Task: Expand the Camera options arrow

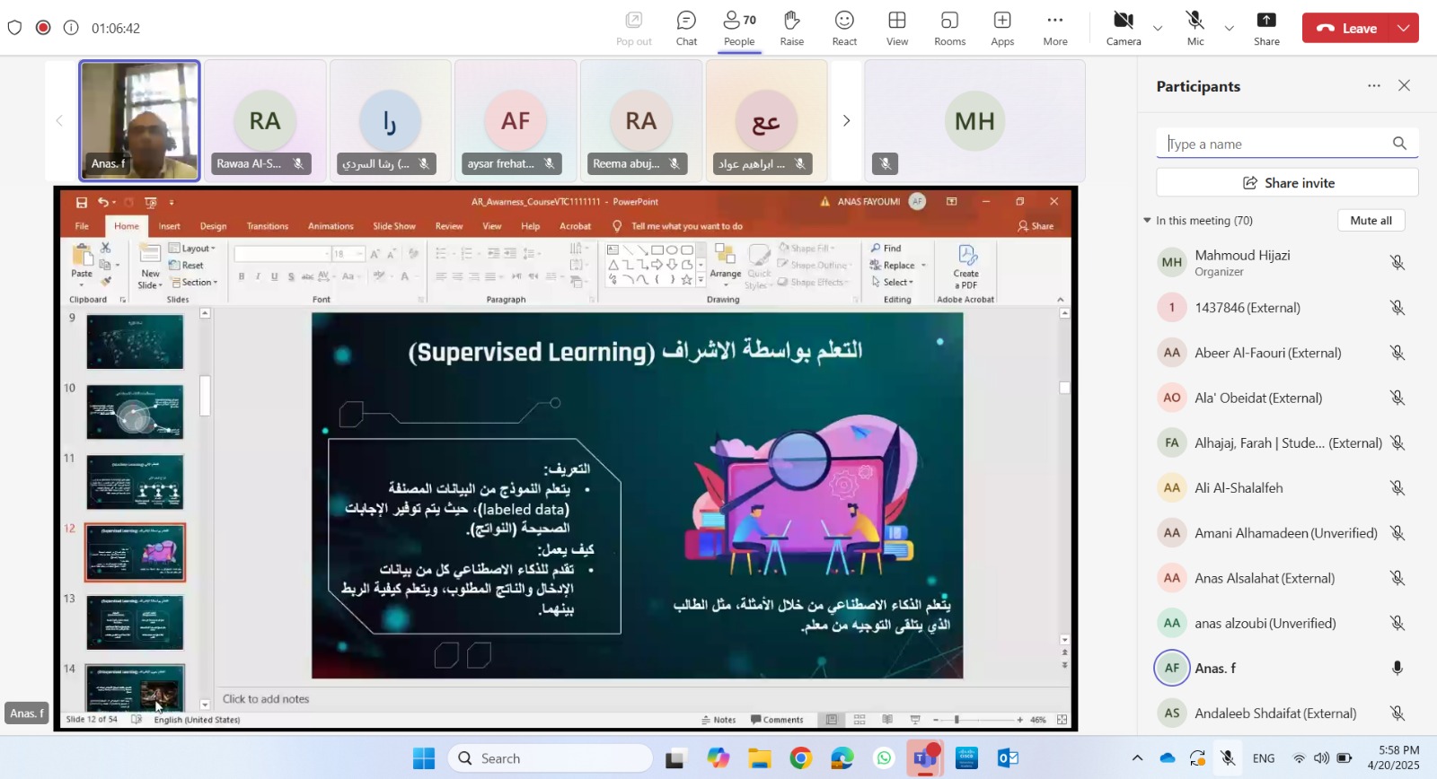Action: [x=1158, y=29]
